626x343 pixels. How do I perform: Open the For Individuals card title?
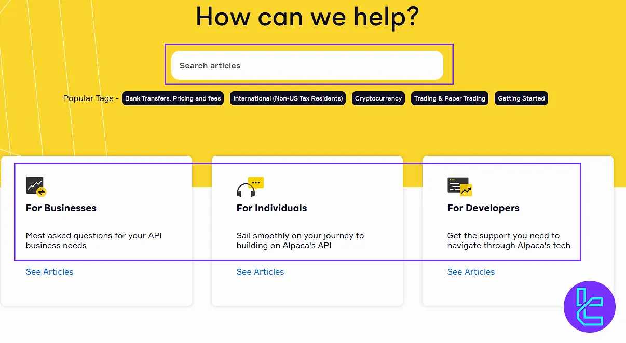tap(271, 208)
